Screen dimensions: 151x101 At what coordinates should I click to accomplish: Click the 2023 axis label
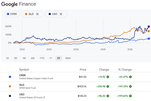49,49
